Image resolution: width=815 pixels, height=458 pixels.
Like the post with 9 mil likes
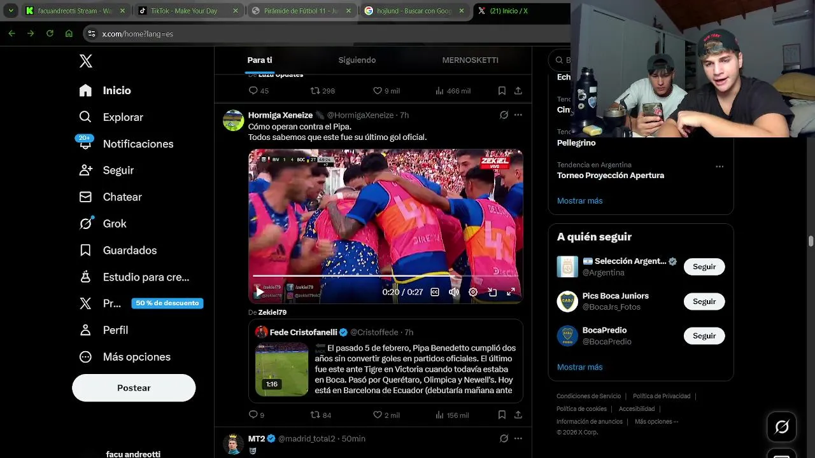pos(386,91)
